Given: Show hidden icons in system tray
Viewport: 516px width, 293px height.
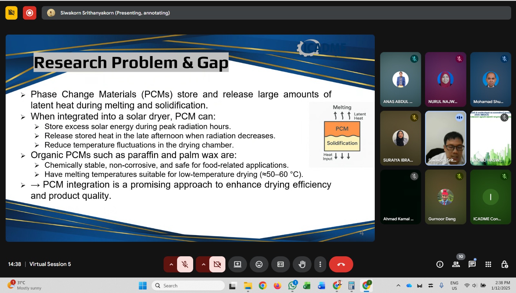Looking at the screenshot, I should [x=398, y=286].
